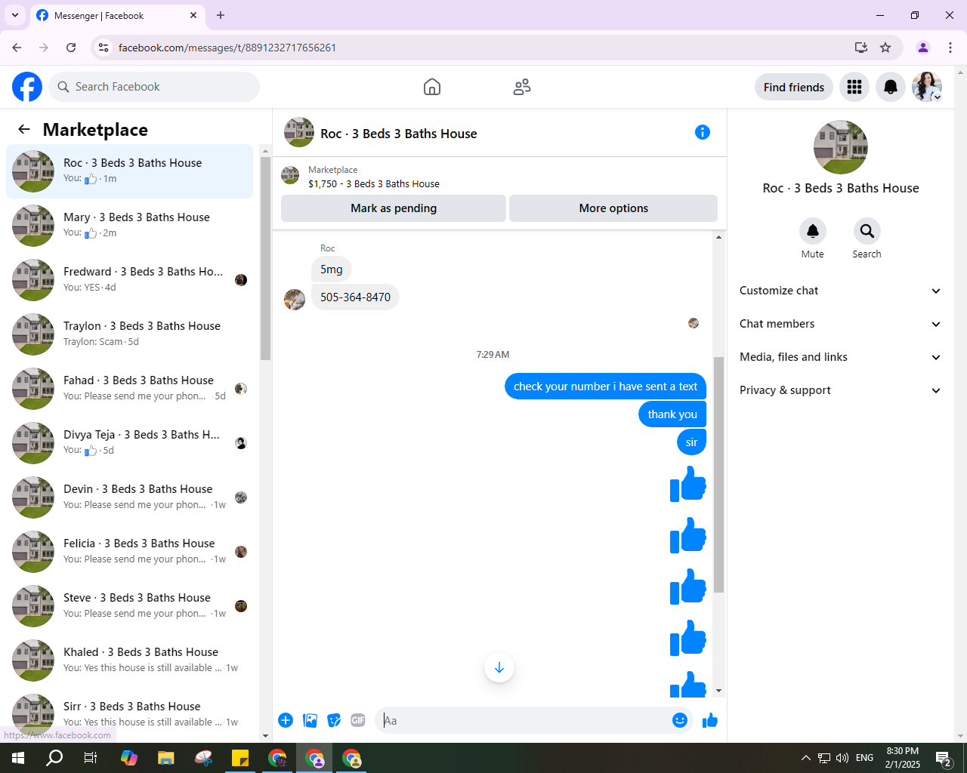Click More options button

click(x=613, y=208)
